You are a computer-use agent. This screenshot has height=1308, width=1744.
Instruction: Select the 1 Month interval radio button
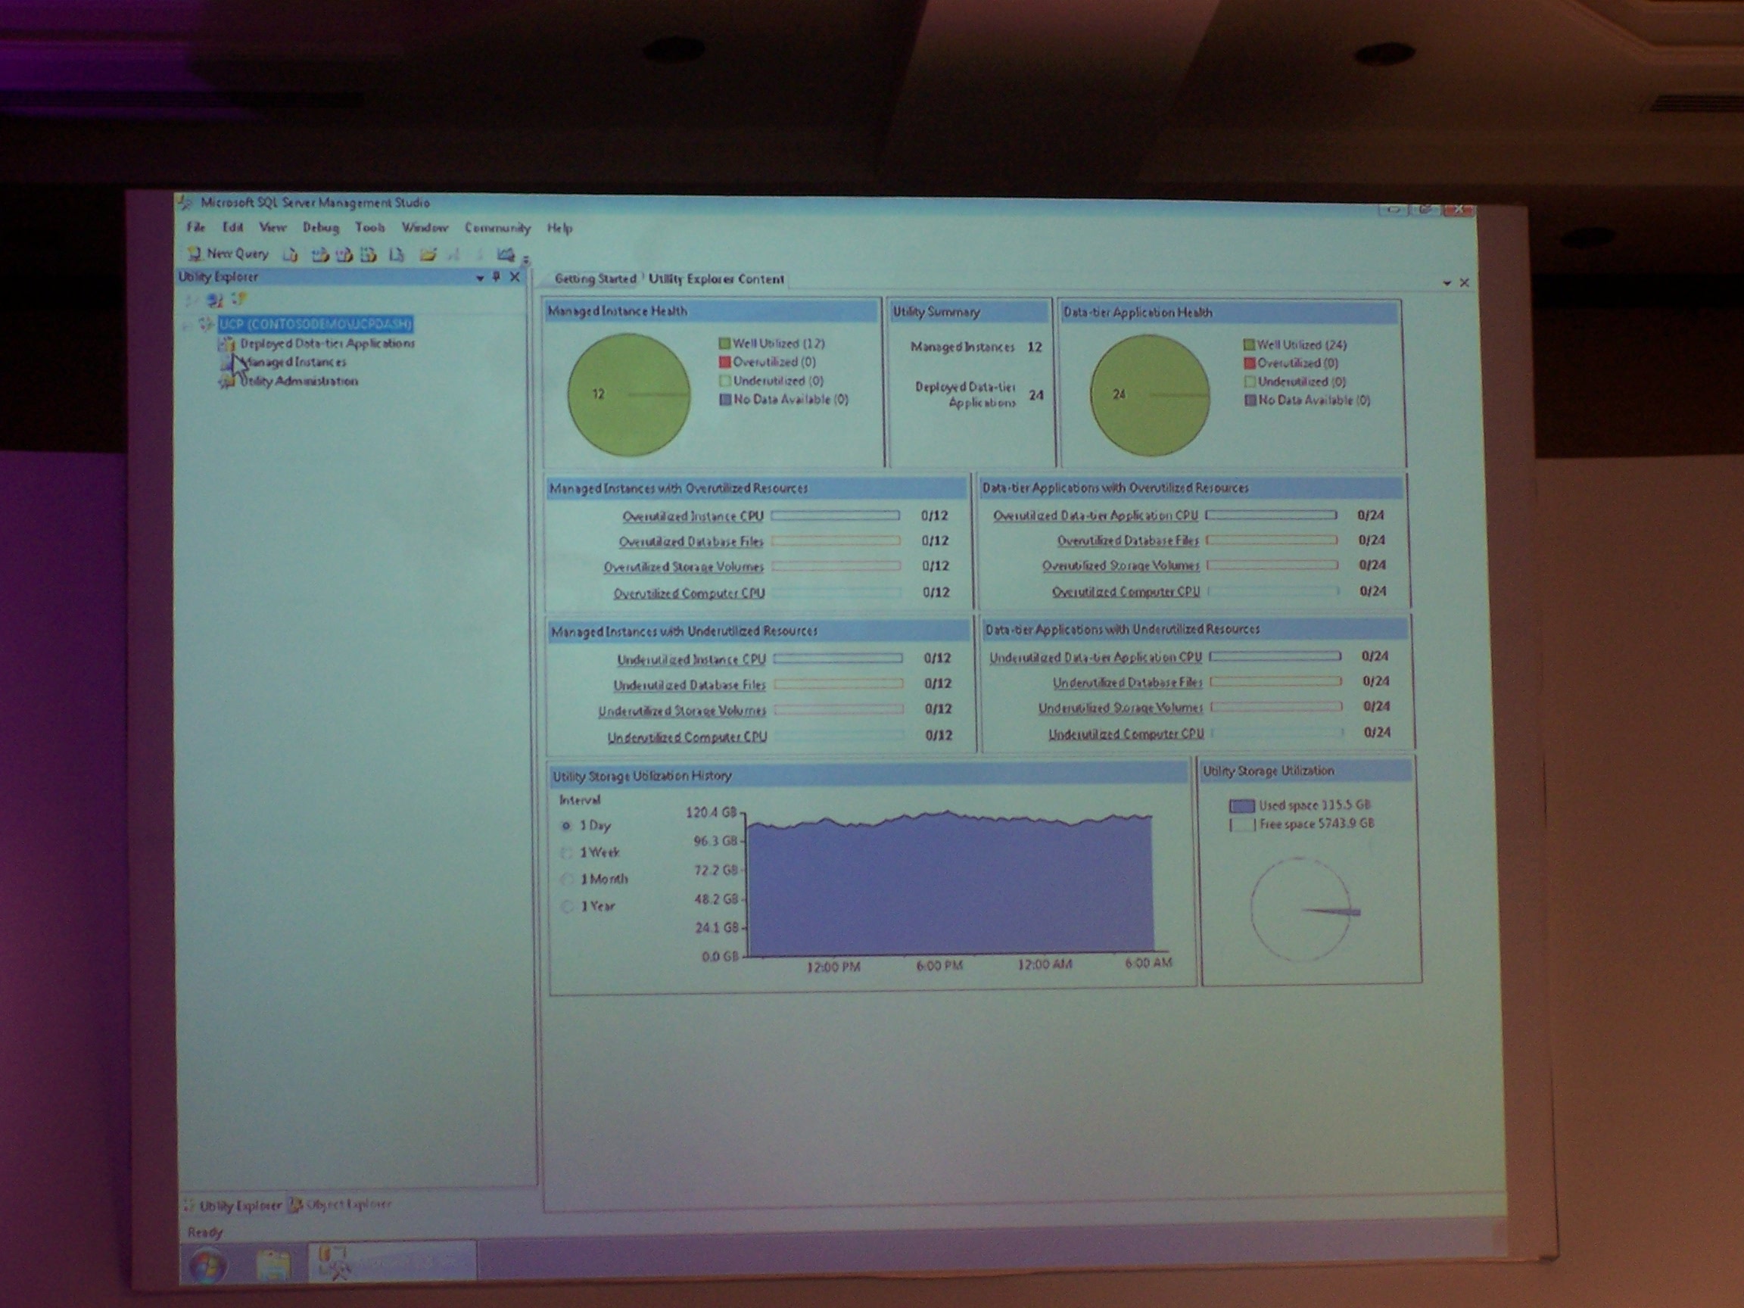click(x=565, y=879)
